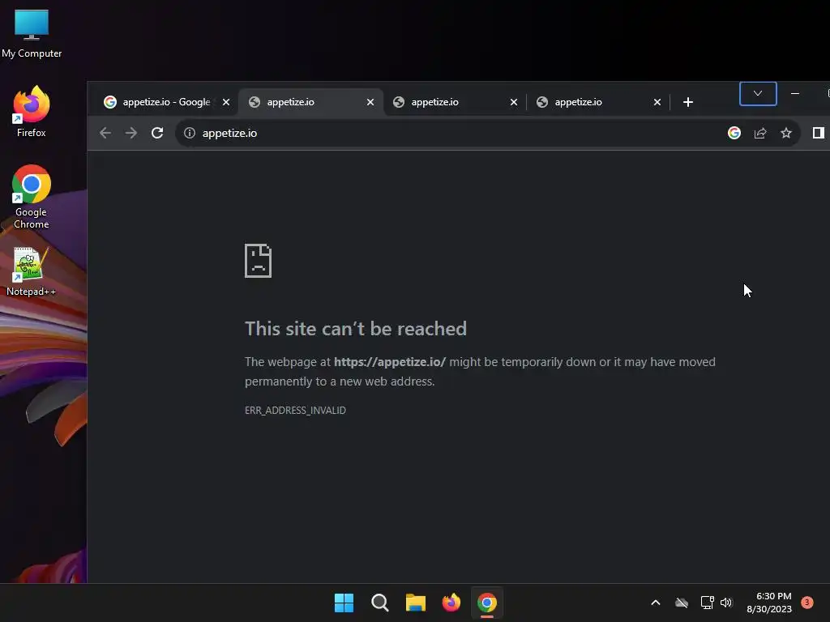Close the fourth appetize.io tab
Screen dimensions: 830x622
click(657, 102)
